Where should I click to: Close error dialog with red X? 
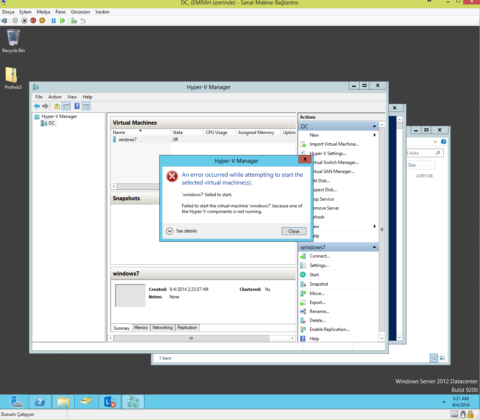click(x=305, y=159)
